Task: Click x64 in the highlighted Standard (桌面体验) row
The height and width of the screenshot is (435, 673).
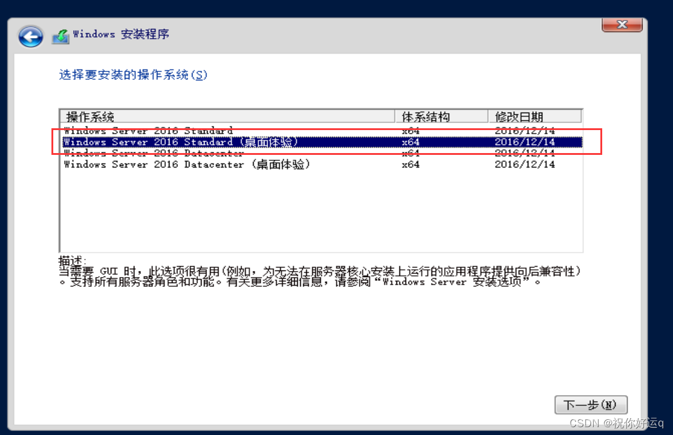Action: [x=411, y=142]
